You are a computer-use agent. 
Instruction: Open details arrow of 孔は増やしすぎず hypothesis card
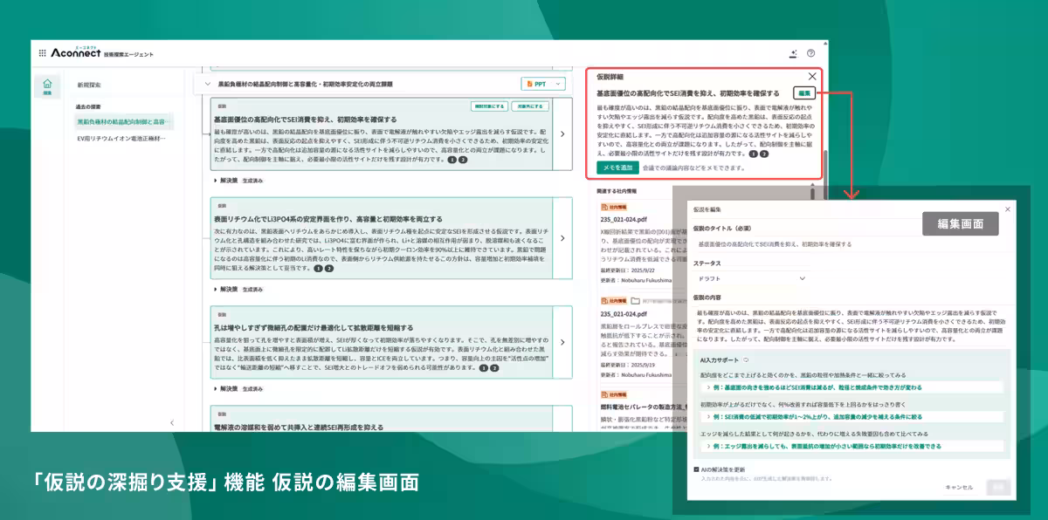(x=562, y=342)
